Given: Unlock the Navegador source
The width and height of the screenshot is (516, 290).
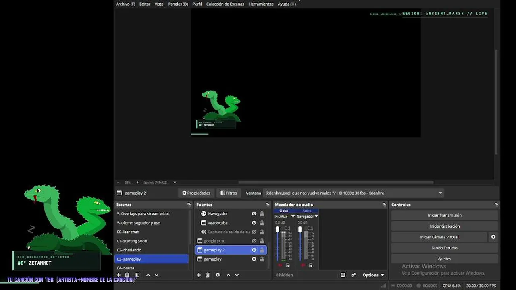Looking at the screenshot, I should tap(262, 213).
